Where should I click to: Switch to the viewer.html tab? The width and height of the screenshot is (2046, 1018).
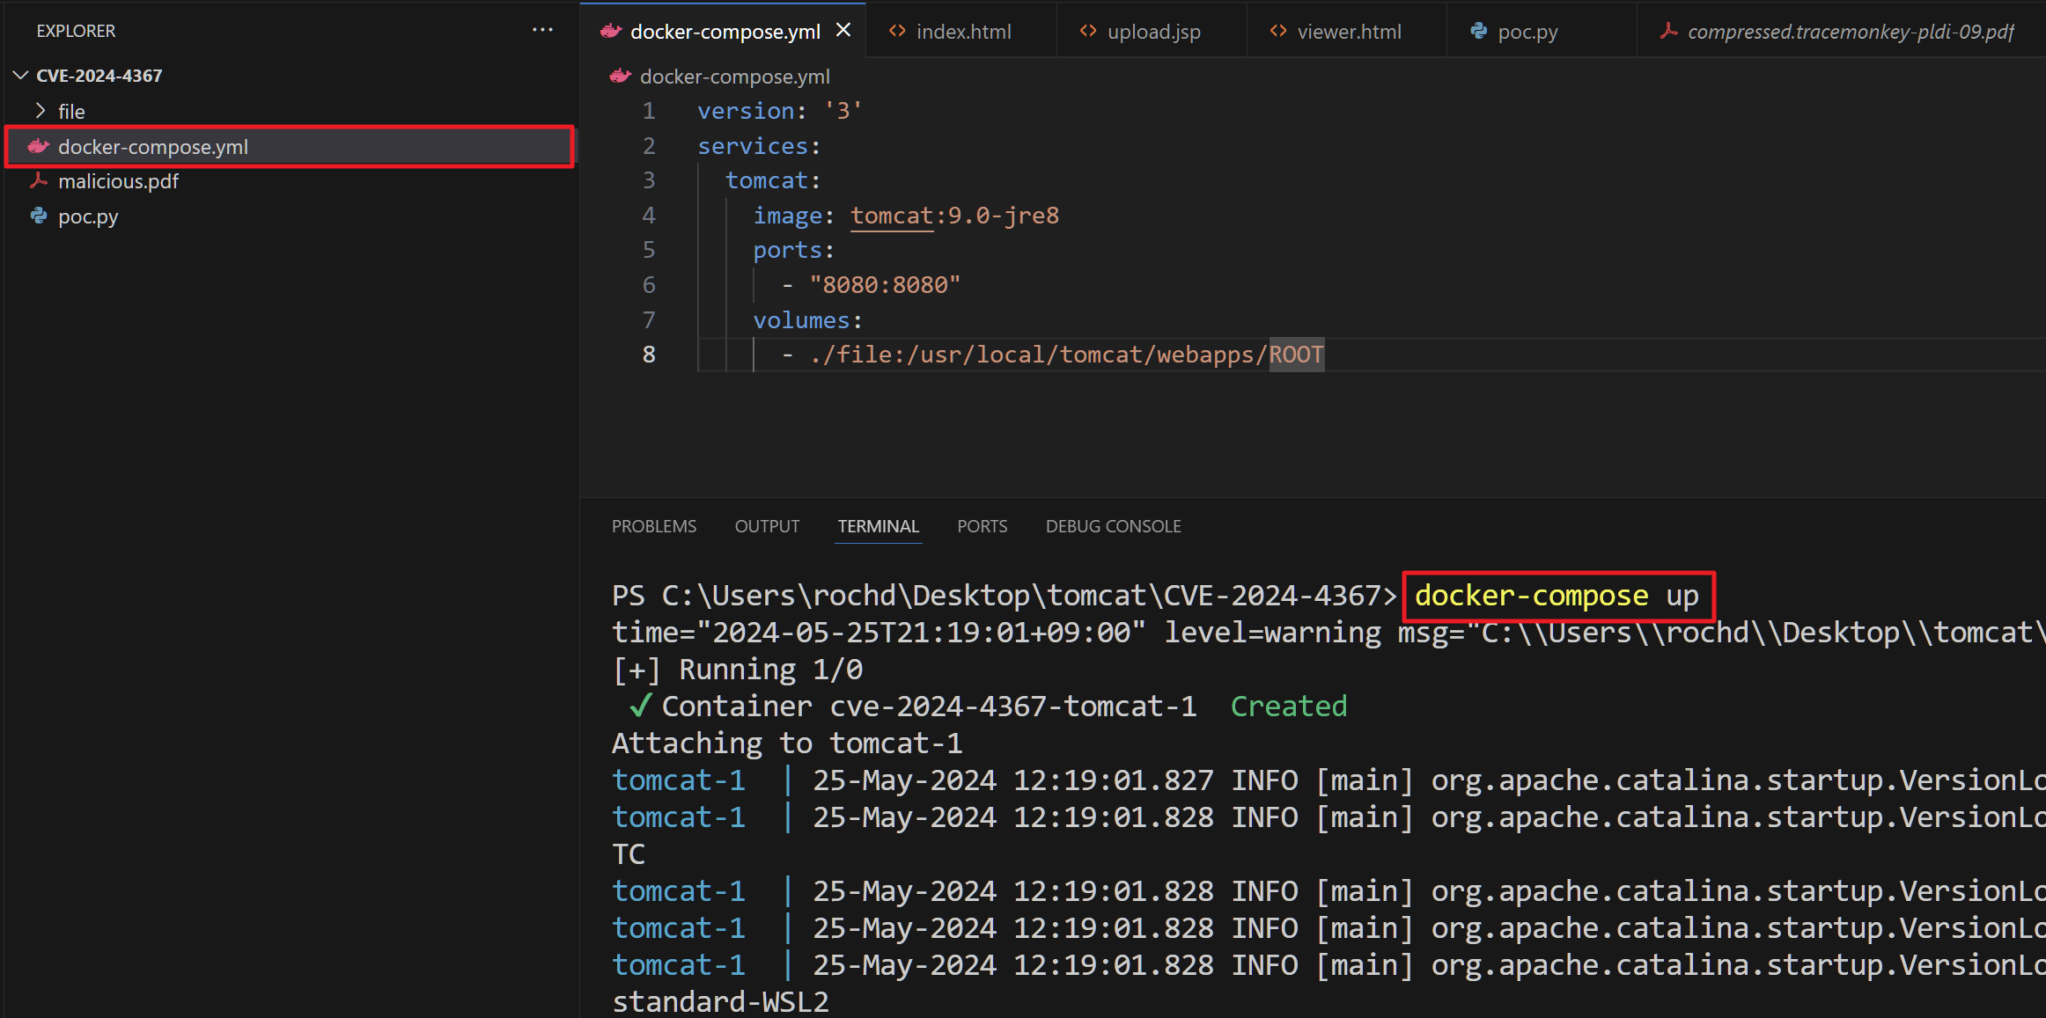pos(1349,32)
